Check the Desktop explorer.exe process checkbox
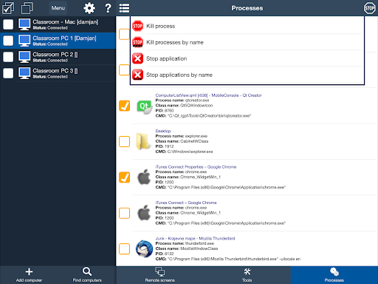The image size is (378, 284). (x=124, y=141)
